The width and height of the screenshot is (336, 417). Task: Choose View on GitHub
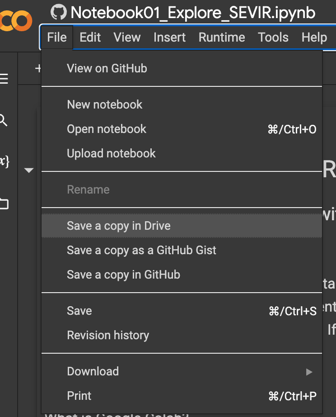182,69
